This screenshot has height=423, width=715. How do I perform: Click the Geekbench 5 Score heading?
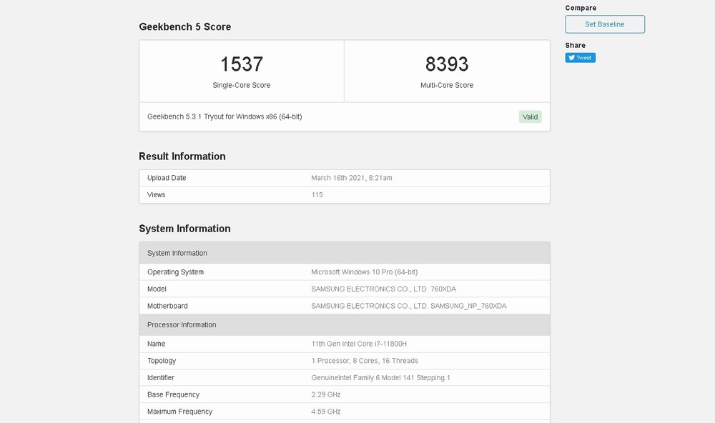pos(184,27)
